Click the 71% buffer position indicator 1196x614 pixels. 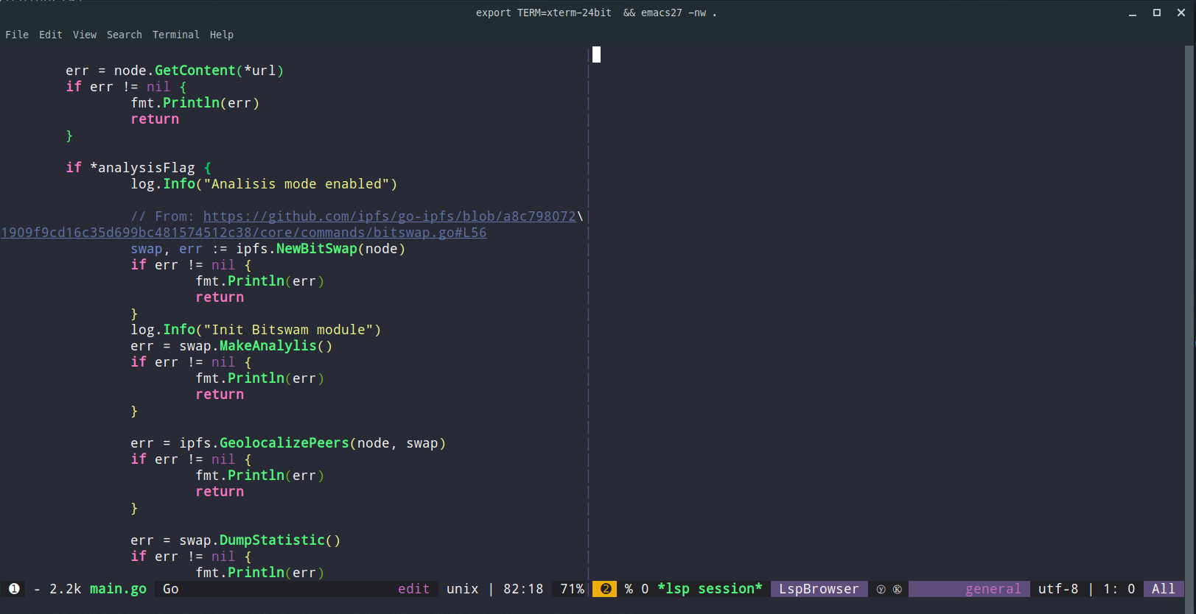click(572, 589)
